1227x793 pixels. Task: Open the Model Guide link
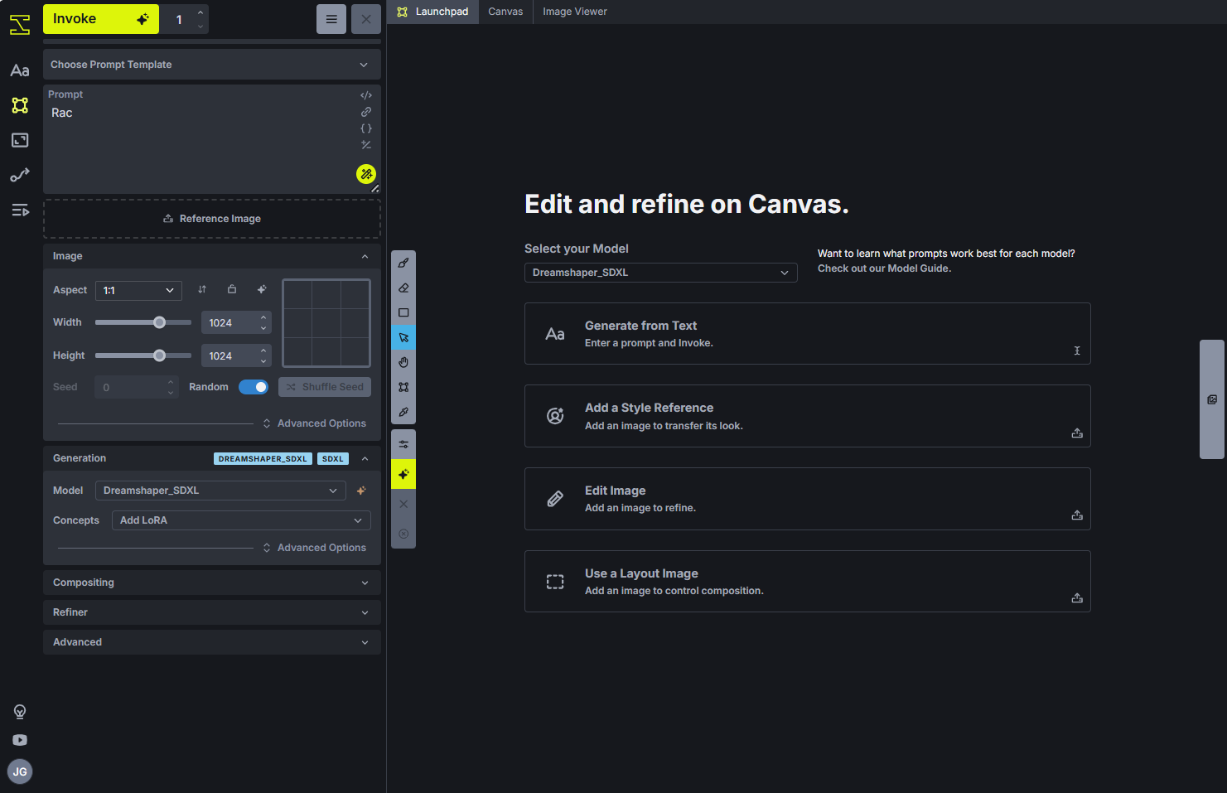tap(884, 268)
